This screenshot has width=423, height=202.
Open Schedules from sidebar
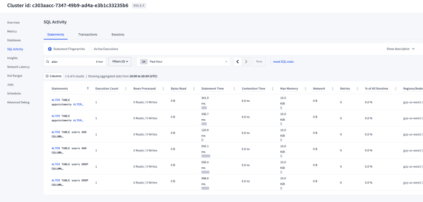(14, 93)
